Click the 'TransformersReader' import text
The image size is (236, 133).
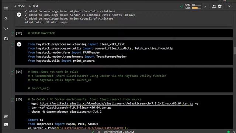(111, 57)
